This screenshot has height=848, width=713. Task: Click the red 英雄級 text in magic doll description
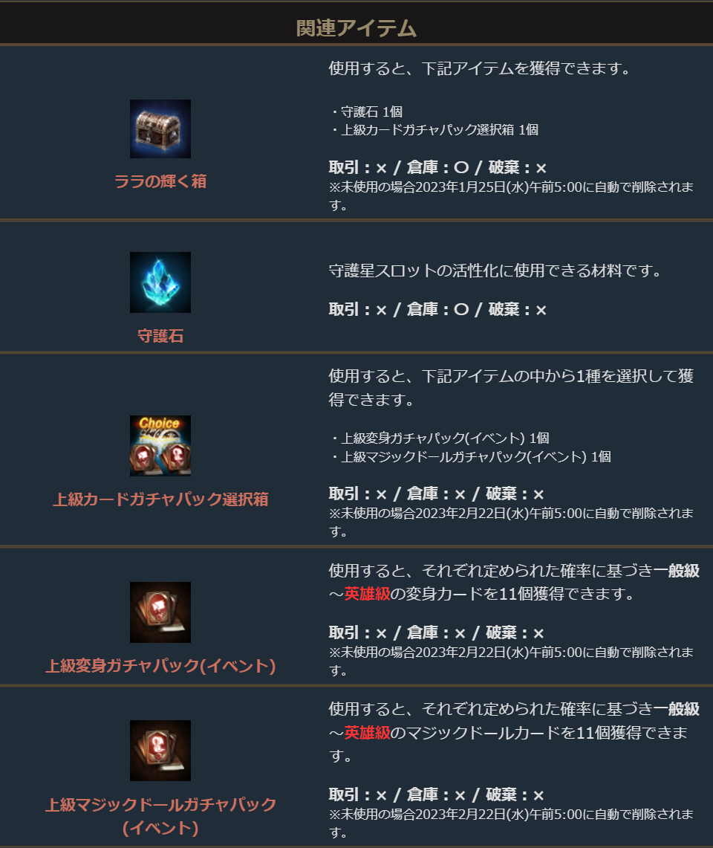tap(367, 733)
